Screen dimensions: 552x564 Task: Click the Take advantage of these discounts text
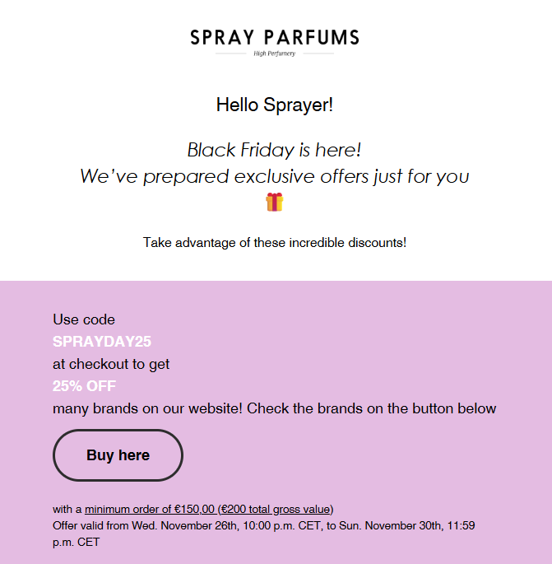click(x=275, y=243)
